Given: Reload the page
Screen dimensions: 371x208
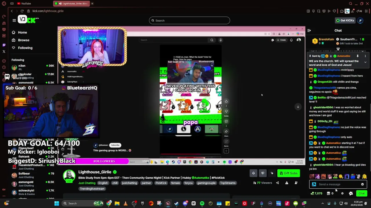Looking at the screenshot, I should 22,11.
